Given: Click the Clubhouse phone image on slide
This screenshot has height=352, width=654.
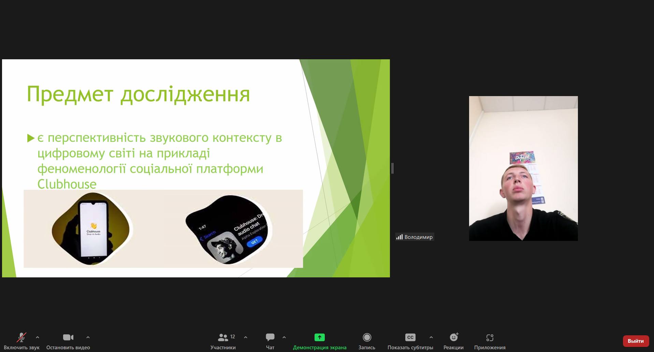Looking at the screenshot, I should (x=92, y=229).
